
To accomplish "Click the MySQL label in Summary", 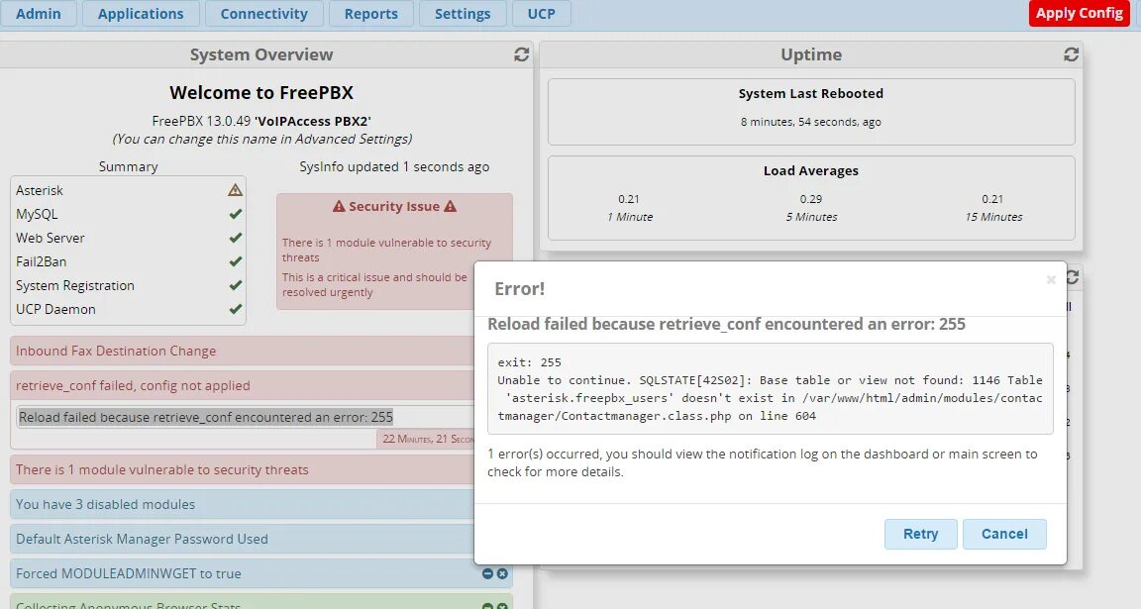I will [x=37, y=214].
